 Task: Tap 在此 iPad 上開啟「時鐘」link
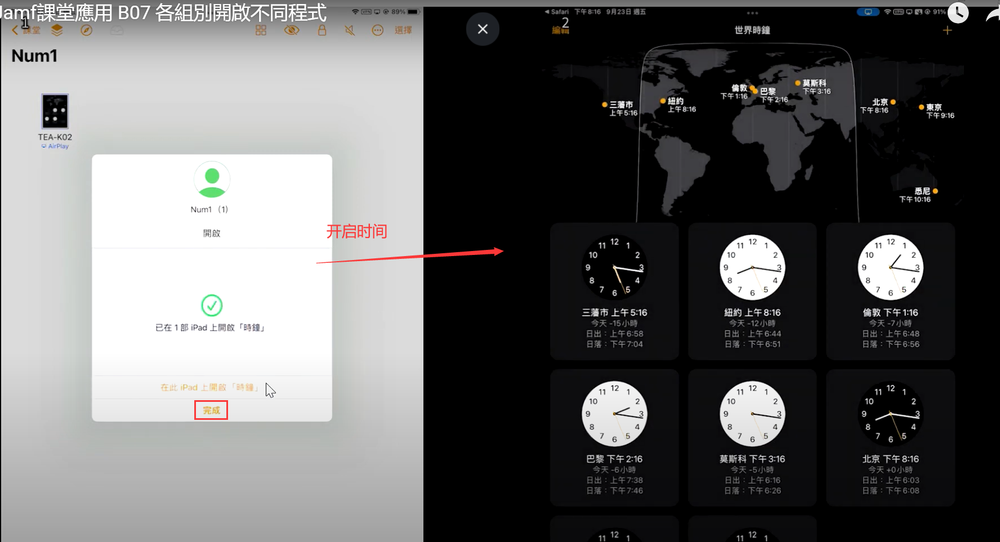pos(209,388)
